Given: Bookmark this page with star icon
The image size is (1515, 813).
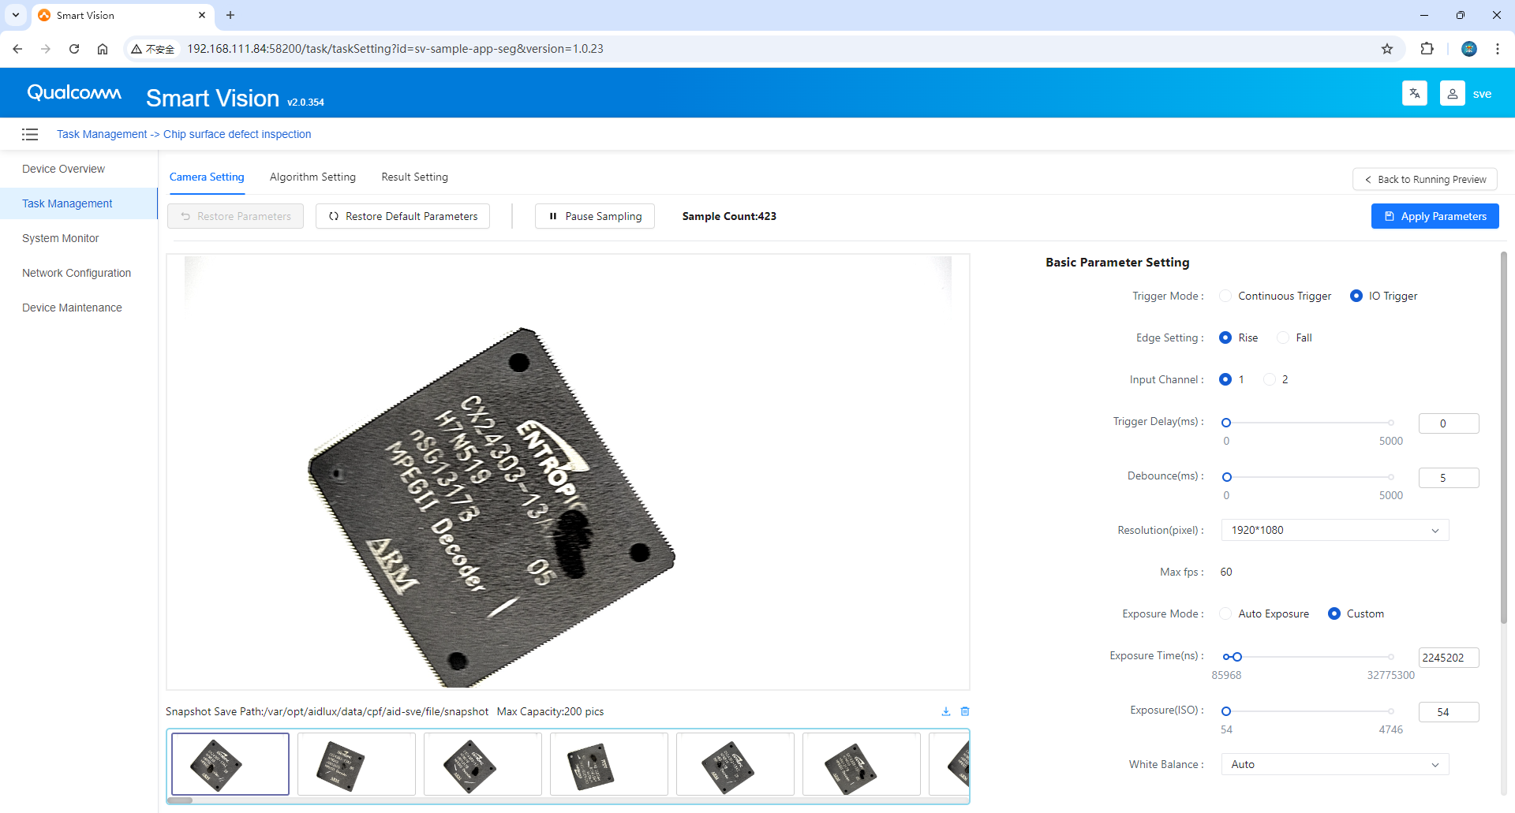Looking at the screenshot, I should tap(1387, 49).
